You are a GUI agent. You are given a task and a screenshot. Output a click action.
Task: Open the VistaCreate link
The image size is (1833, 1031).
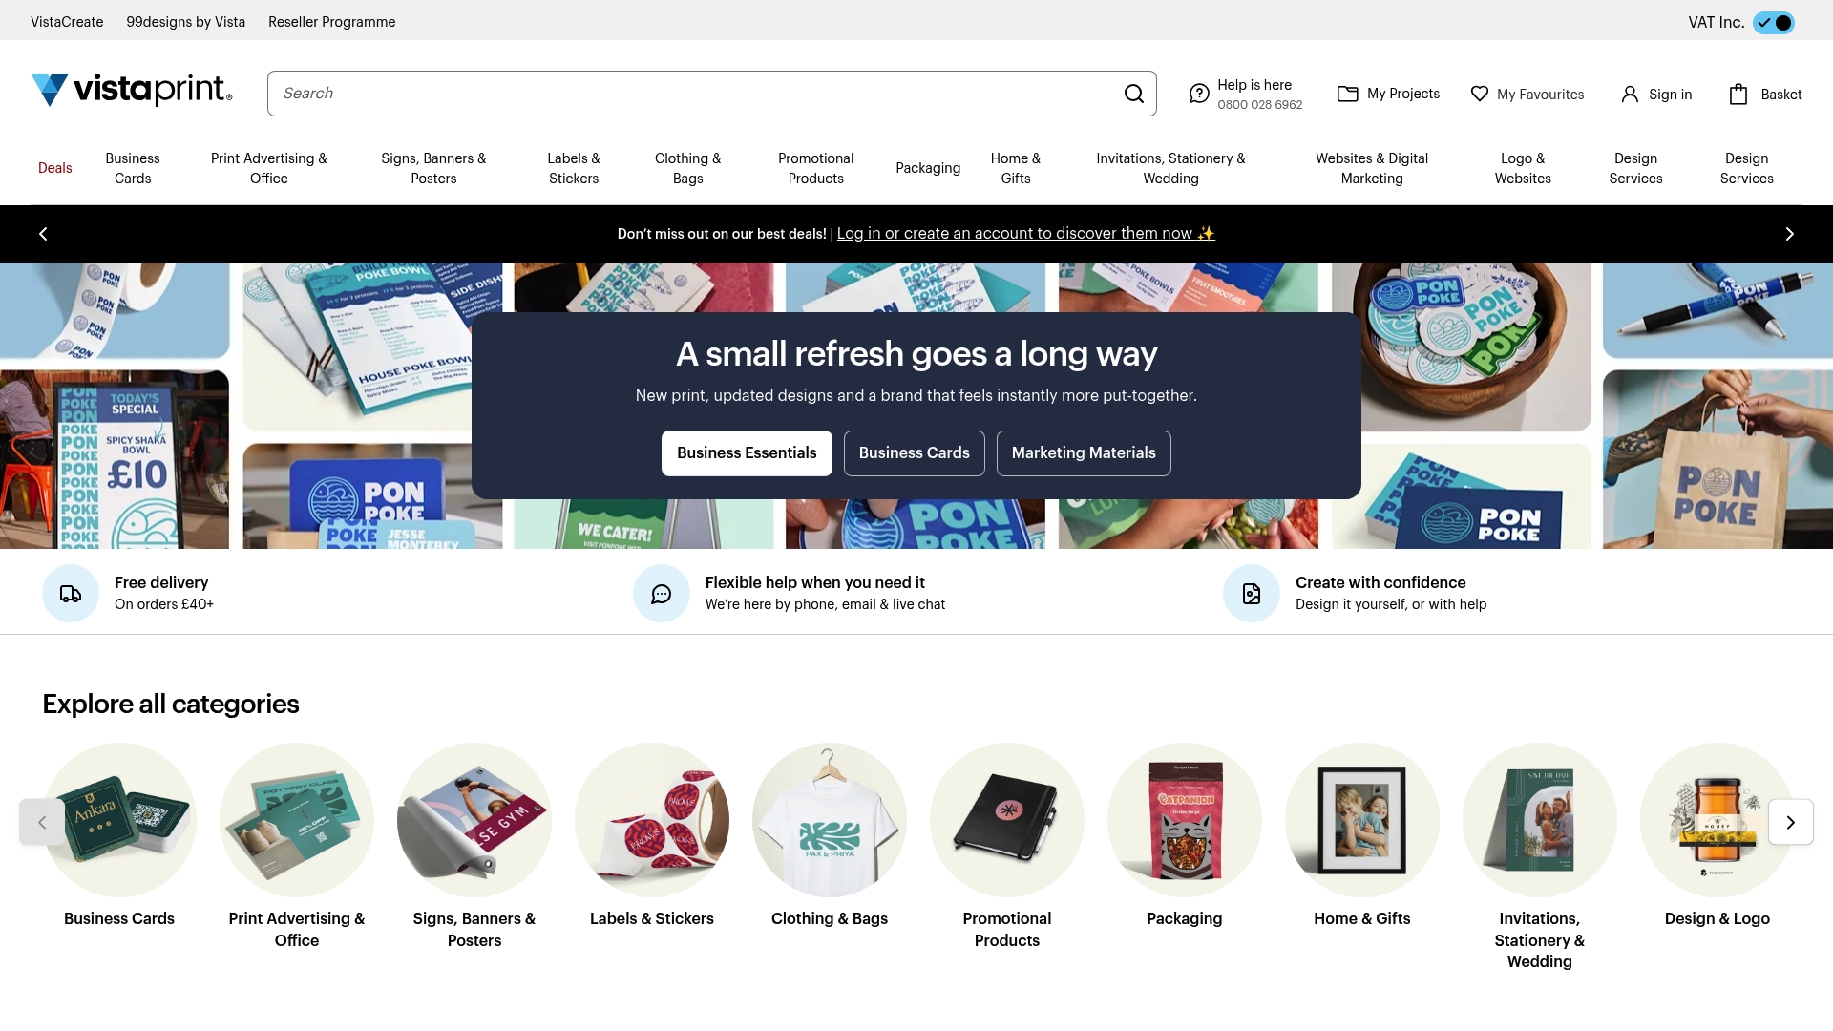point(67,22)
